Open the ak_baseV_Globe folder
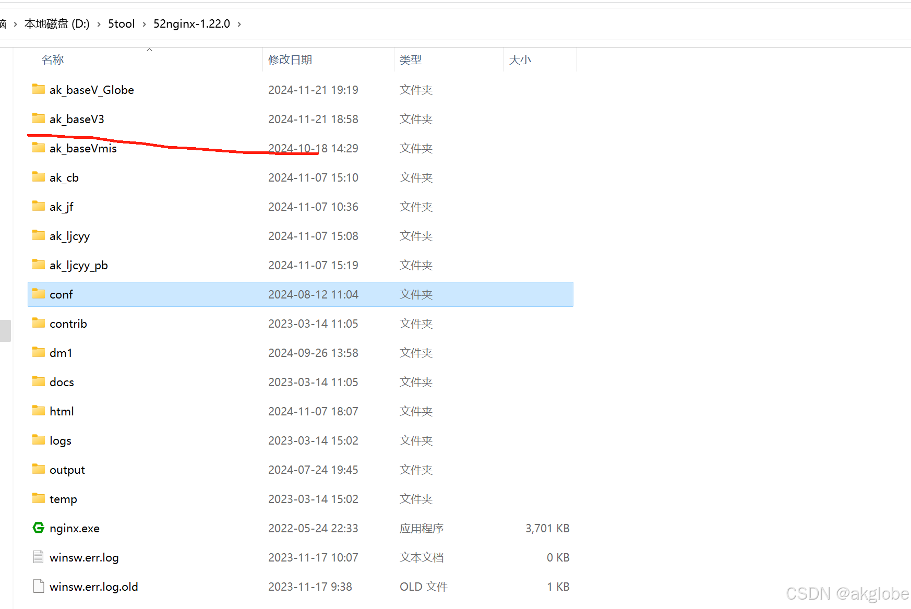The height and width of the screenshot is (609, 911). point(91,90)
